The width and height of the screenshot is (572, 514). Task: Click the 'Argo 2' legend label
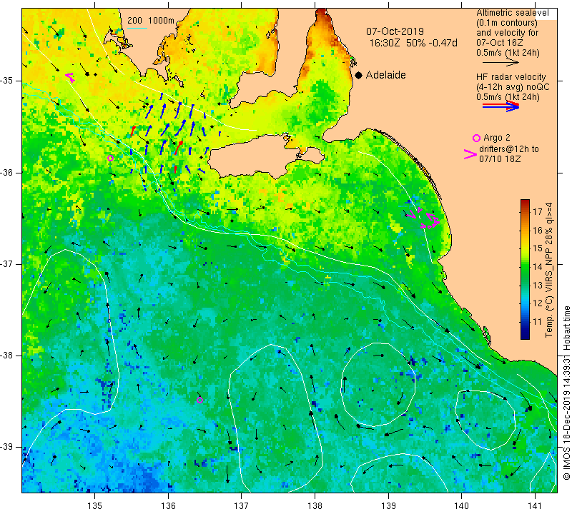tap(496, 138)
